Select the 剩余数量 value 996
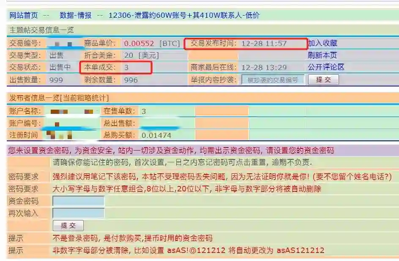Screen dimensions: 399x261 click(131, 80)
